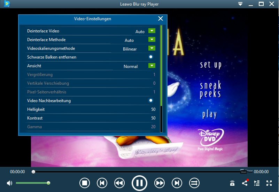This screenshot has width=279, height=192.
Task: Click the Vertikale Verschiebung row
Action: pos(91,83)
